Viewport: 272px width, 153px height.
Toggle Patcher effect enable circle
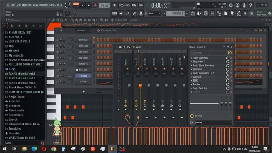click(227, 85)
